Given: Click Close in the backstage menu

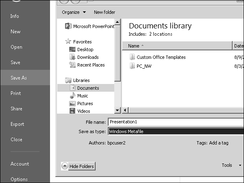Looking at the screenshot, I should [x=16, y=140].
